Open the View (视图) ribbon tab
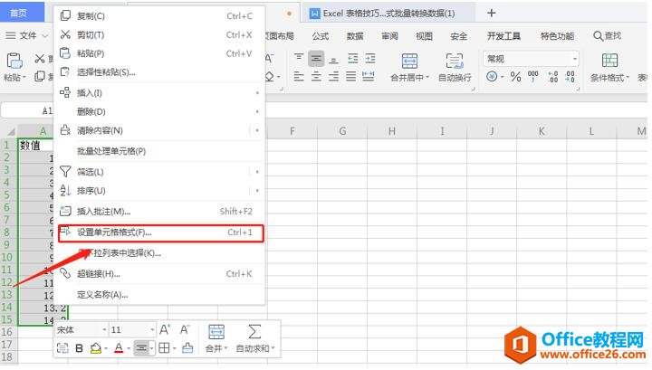The width and height of the screenshot is (652, 370). [x=424, y=36]
